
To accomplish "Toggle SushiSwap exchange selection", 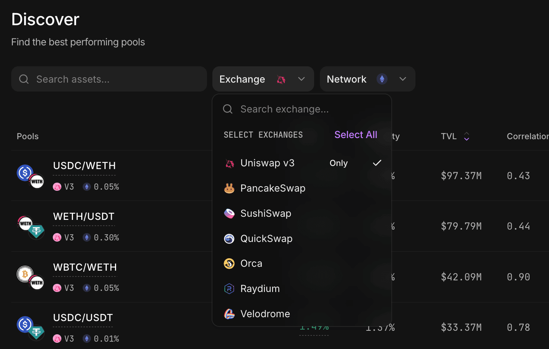I will pos(302,214).
